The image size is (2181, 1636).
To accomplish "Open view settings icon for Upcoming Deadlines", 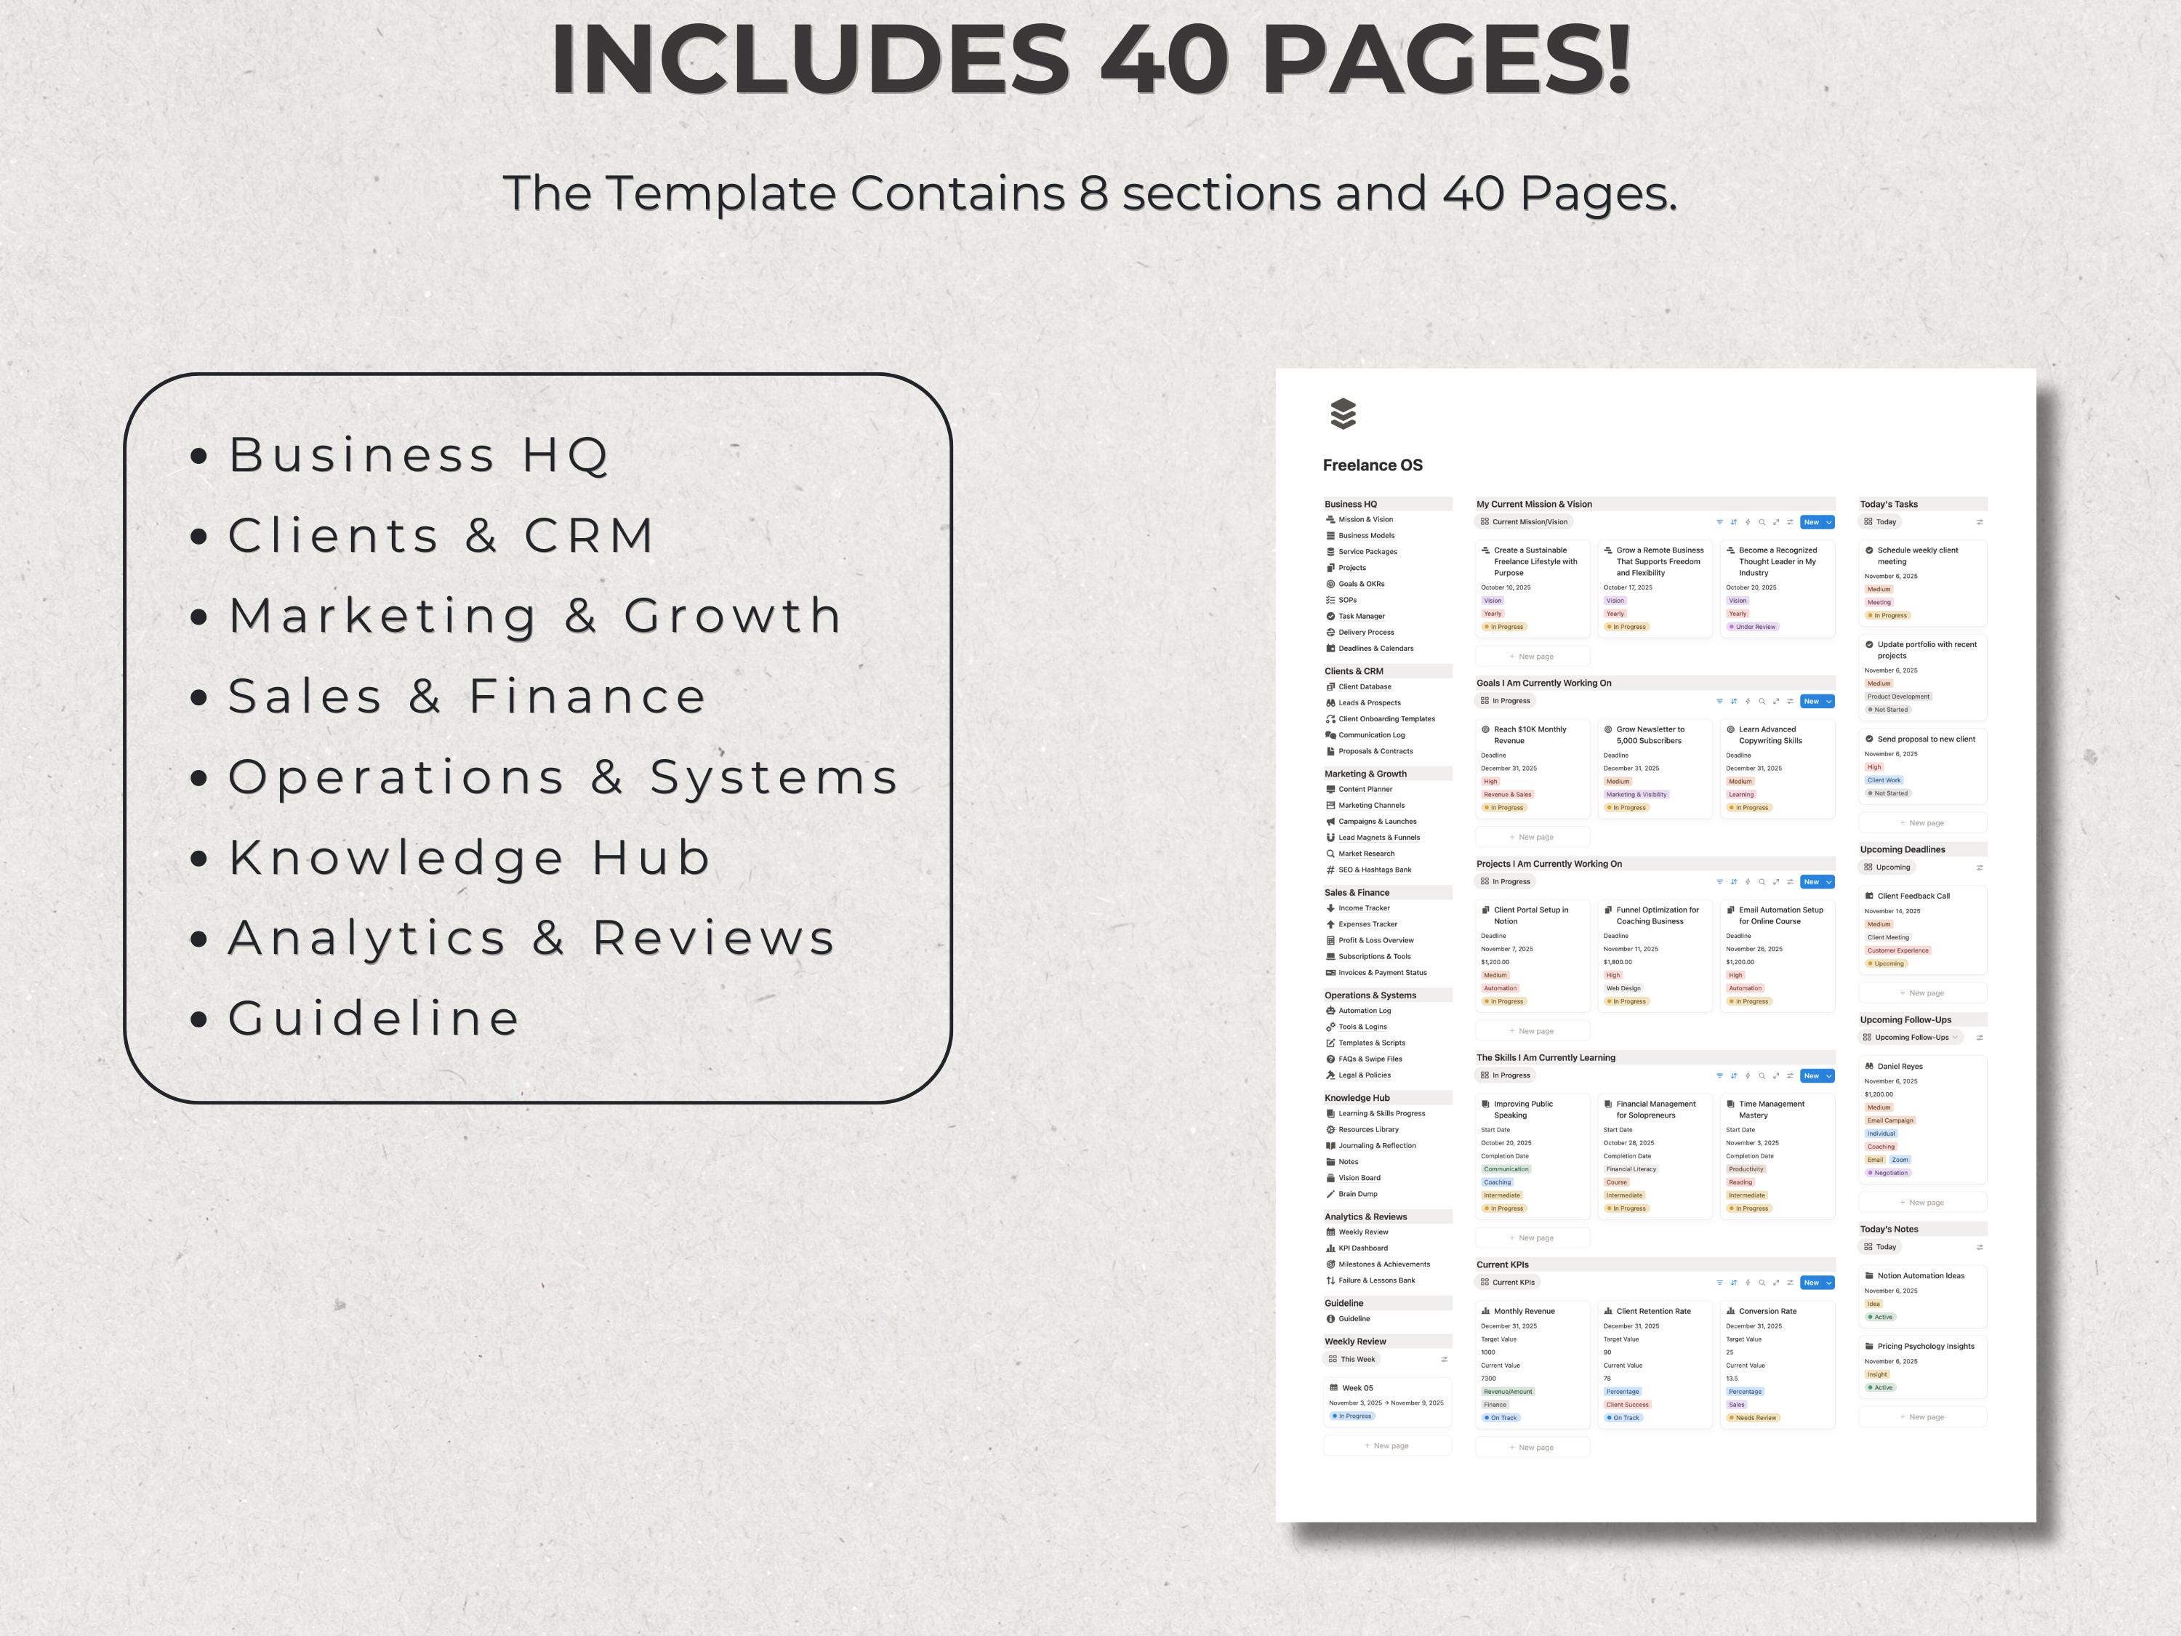I will 1980,867.
